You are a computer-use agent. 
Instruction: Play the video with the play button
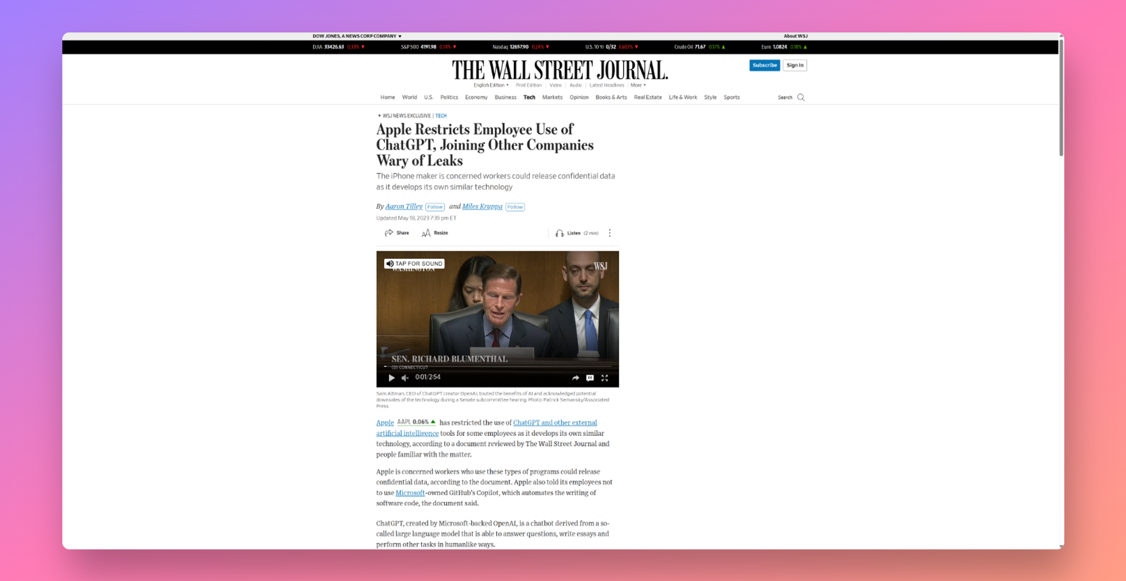tap(391, 378)
